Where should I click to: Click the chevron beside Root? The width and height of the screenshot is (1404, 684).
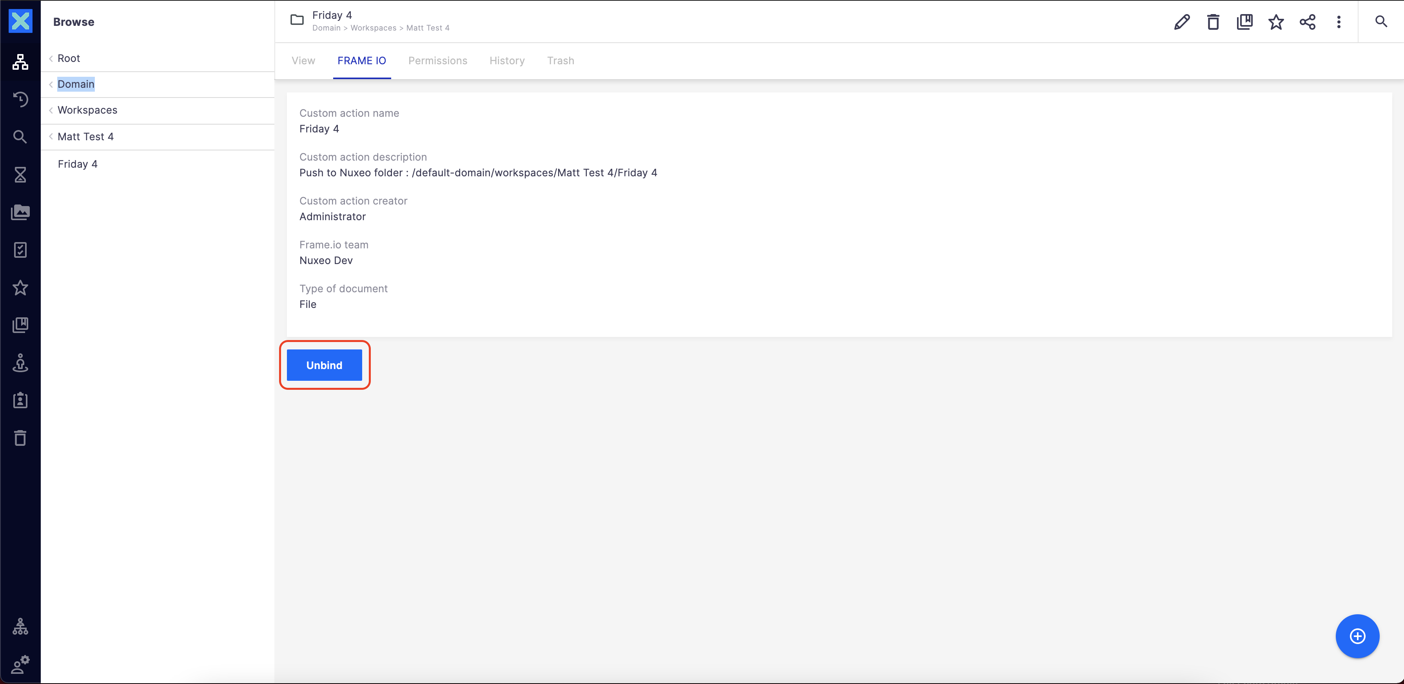coord(51,58)
